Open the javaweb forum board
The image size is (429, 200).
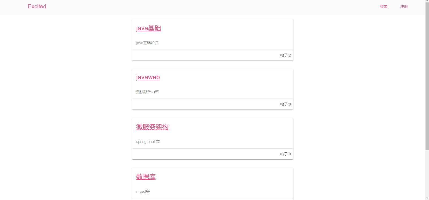[x=148, y=77]
